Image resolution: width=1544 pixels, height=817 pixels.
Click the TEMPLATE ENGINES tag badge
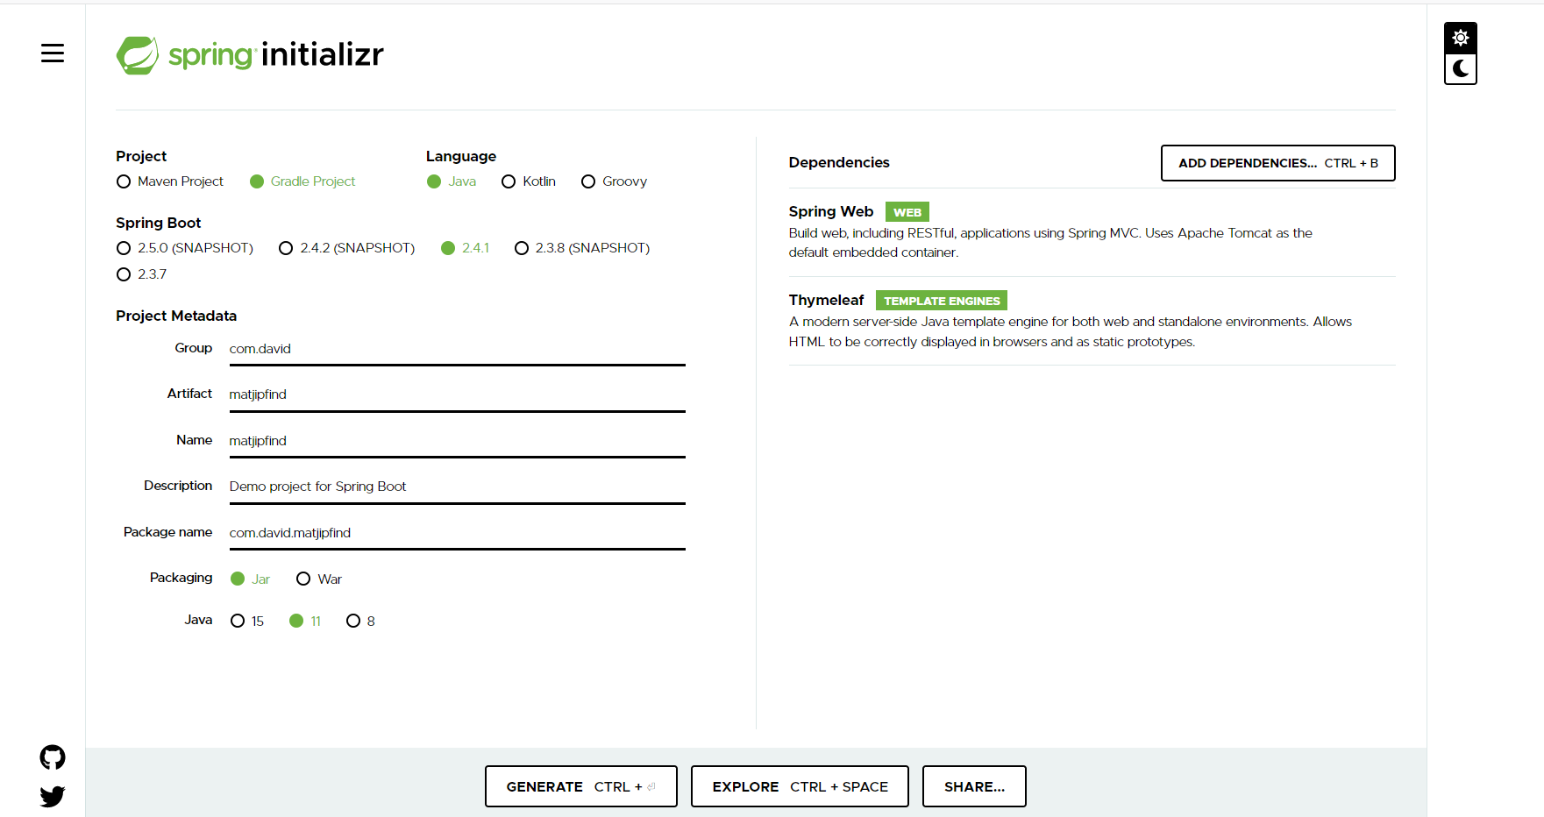tap(942, 301)
